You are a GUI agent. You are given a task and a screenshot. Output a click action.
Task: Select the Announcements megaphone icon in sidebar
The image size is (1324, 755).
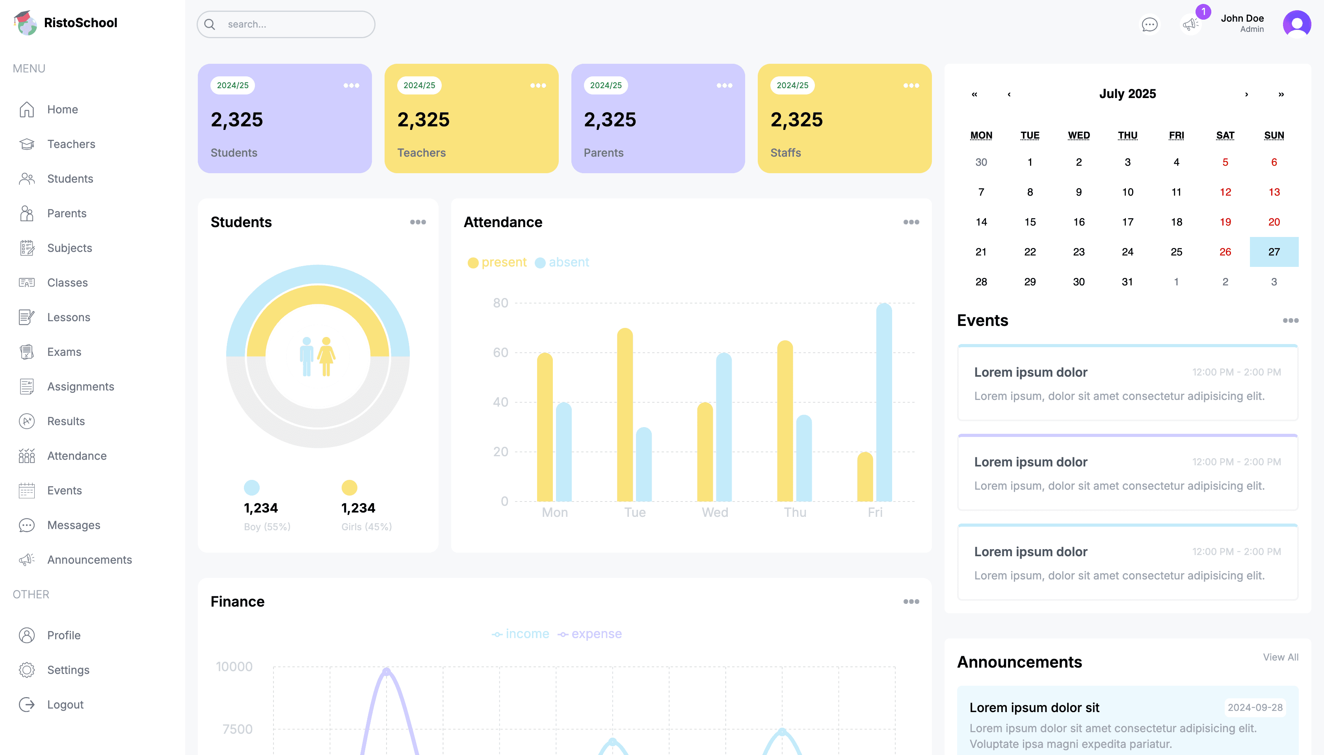pyautogui.click(x=26, y=559)
